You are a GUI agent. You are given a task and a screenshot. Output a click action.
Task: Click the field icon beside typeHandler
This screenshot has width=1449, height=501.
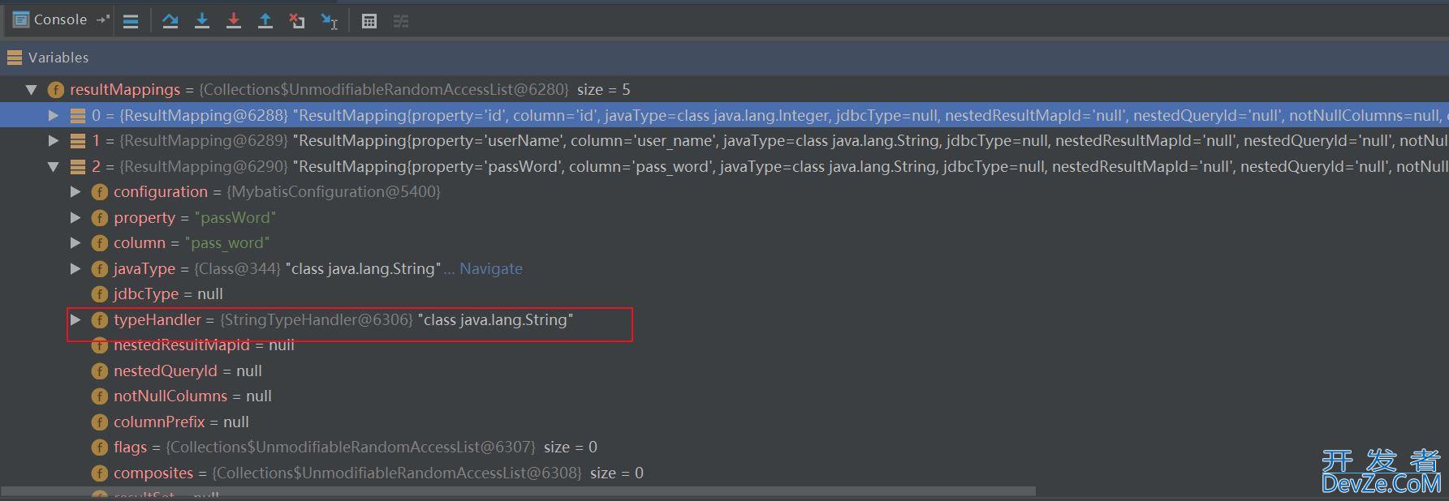(x=100, y=319)
